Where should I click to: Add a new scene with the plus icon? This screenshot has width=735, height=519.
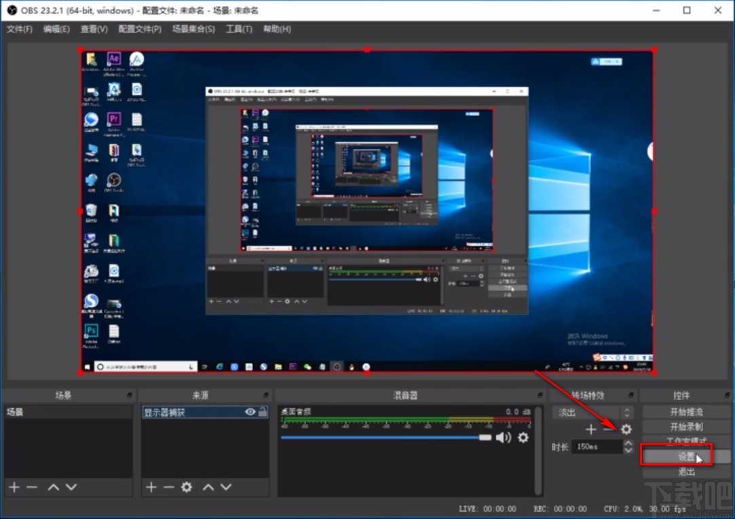pyautogui.click(x=14, y=487)
